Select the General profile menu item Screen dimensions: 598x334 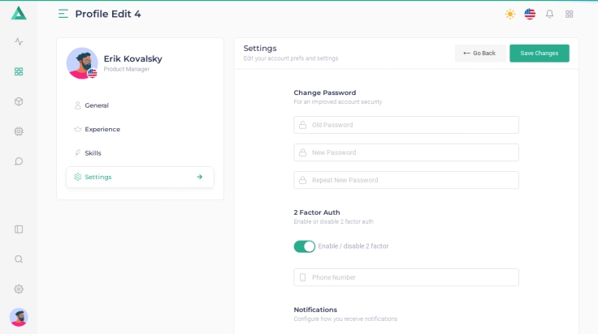[x=97, y=105]
